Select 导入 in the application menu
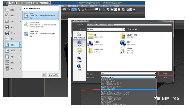This screenshot has height=108, width=190. pos(12,39)
